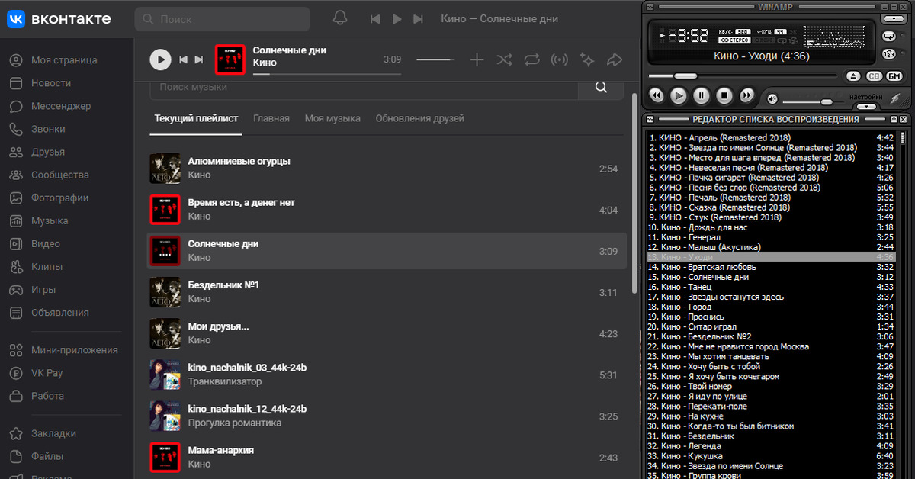Click Winamp play button
The image size is (915, 479).
click(x=679, y=96)
